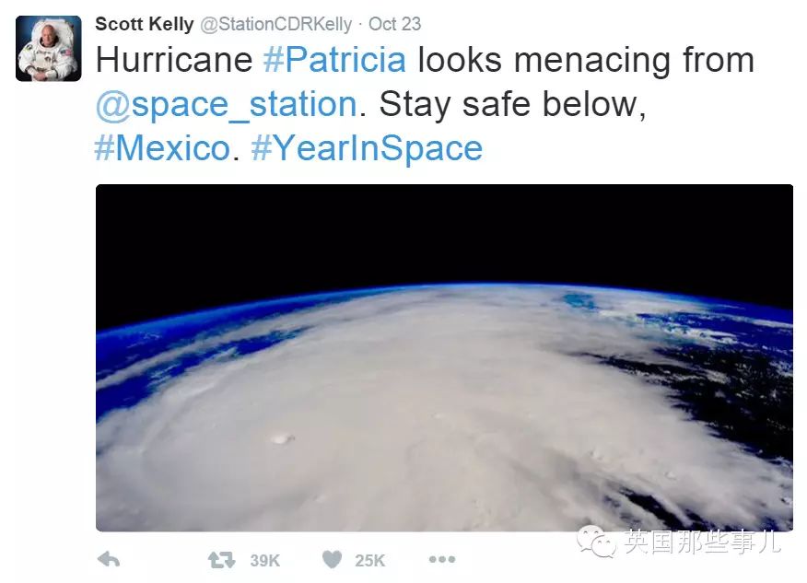Click the reply arrow icon
The height and width of the screenshot is (583, 807).
[x=109, y=559]
